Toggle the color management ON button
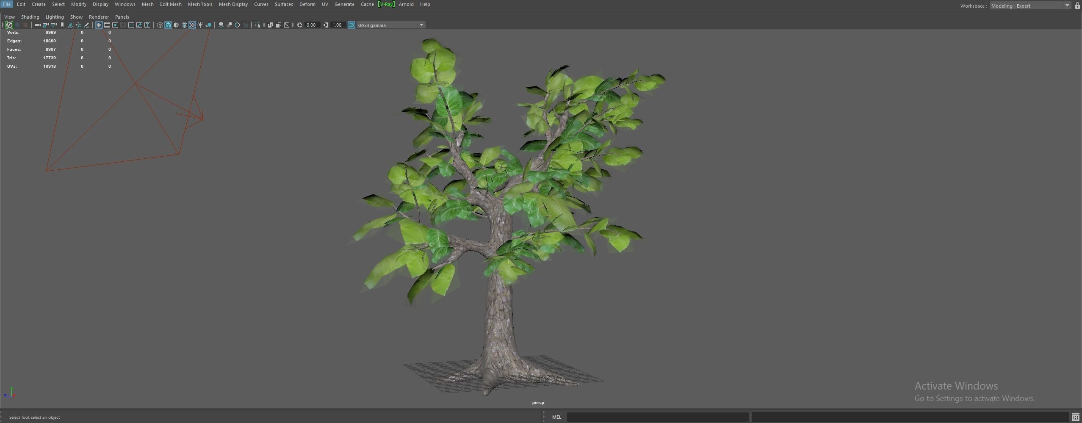 point(351,25)
